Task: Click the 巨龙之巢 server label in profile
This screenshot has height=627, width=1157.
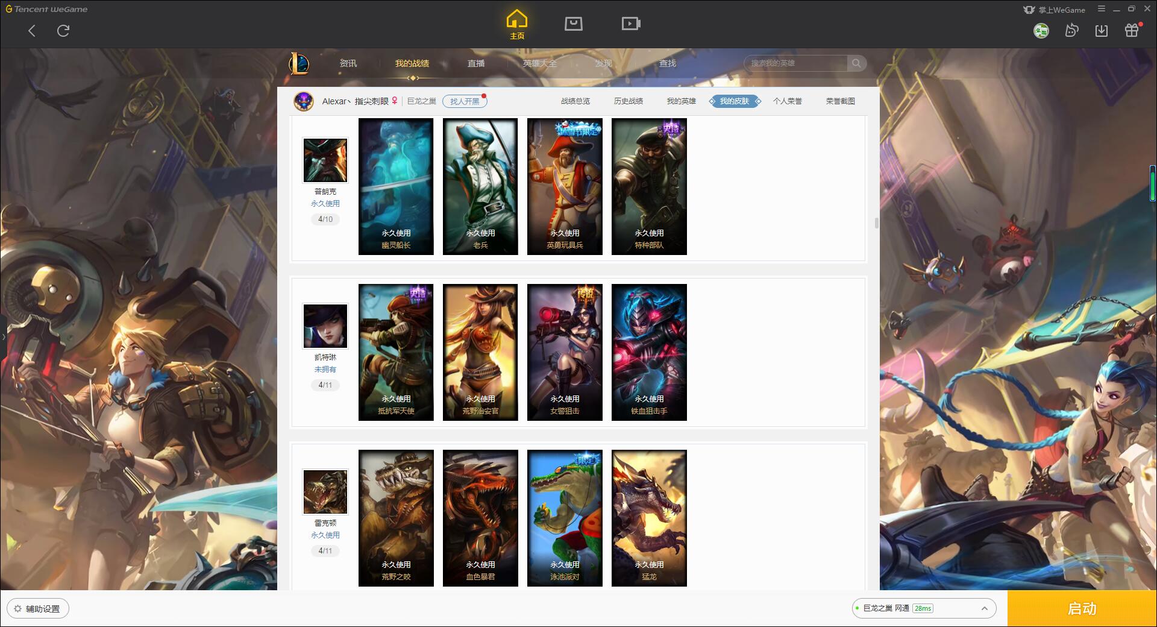Action: (422, 101)
